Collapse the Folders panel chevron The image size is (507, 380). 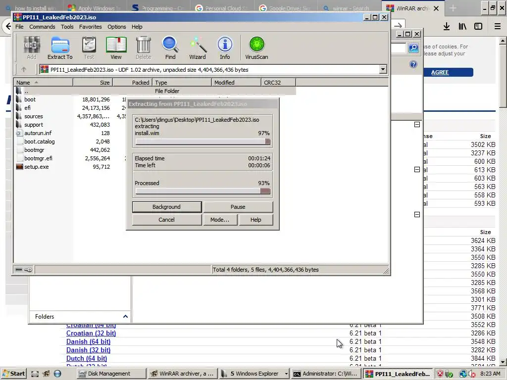click(125, 317)
